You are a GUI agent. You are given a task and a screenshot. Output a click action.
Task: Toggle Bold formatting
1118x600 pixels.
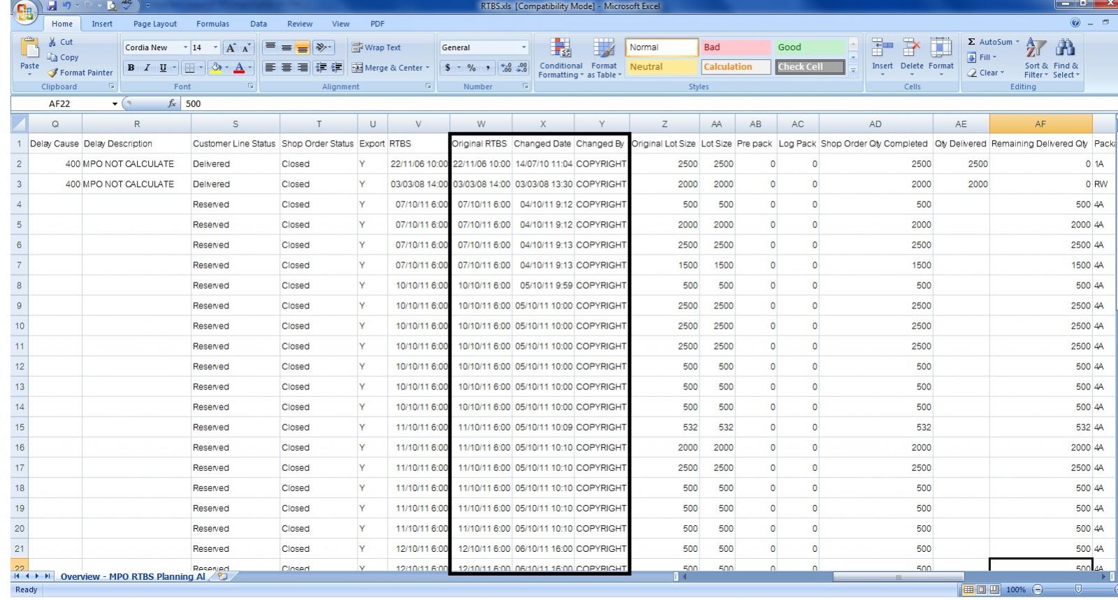(x=131, y=68)
